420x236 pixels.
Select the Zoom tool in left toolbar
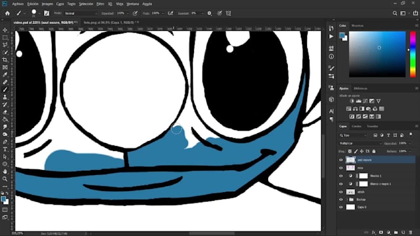(x=5, y=179)
